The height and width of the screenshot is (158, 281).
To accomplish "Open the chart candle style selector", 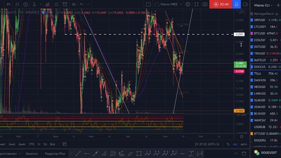I will tap(17, 4).
